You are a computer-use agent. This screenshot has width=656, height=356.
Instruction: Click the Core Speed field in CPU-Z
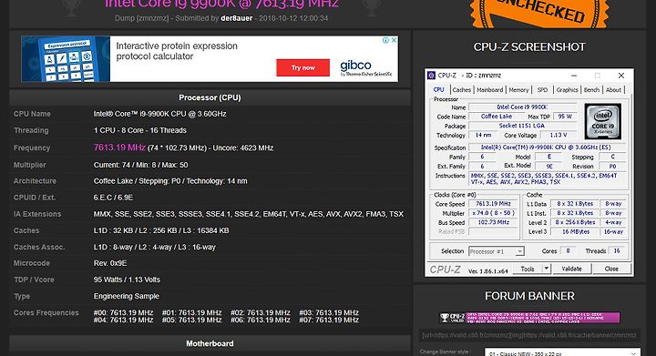pos(493,204)
